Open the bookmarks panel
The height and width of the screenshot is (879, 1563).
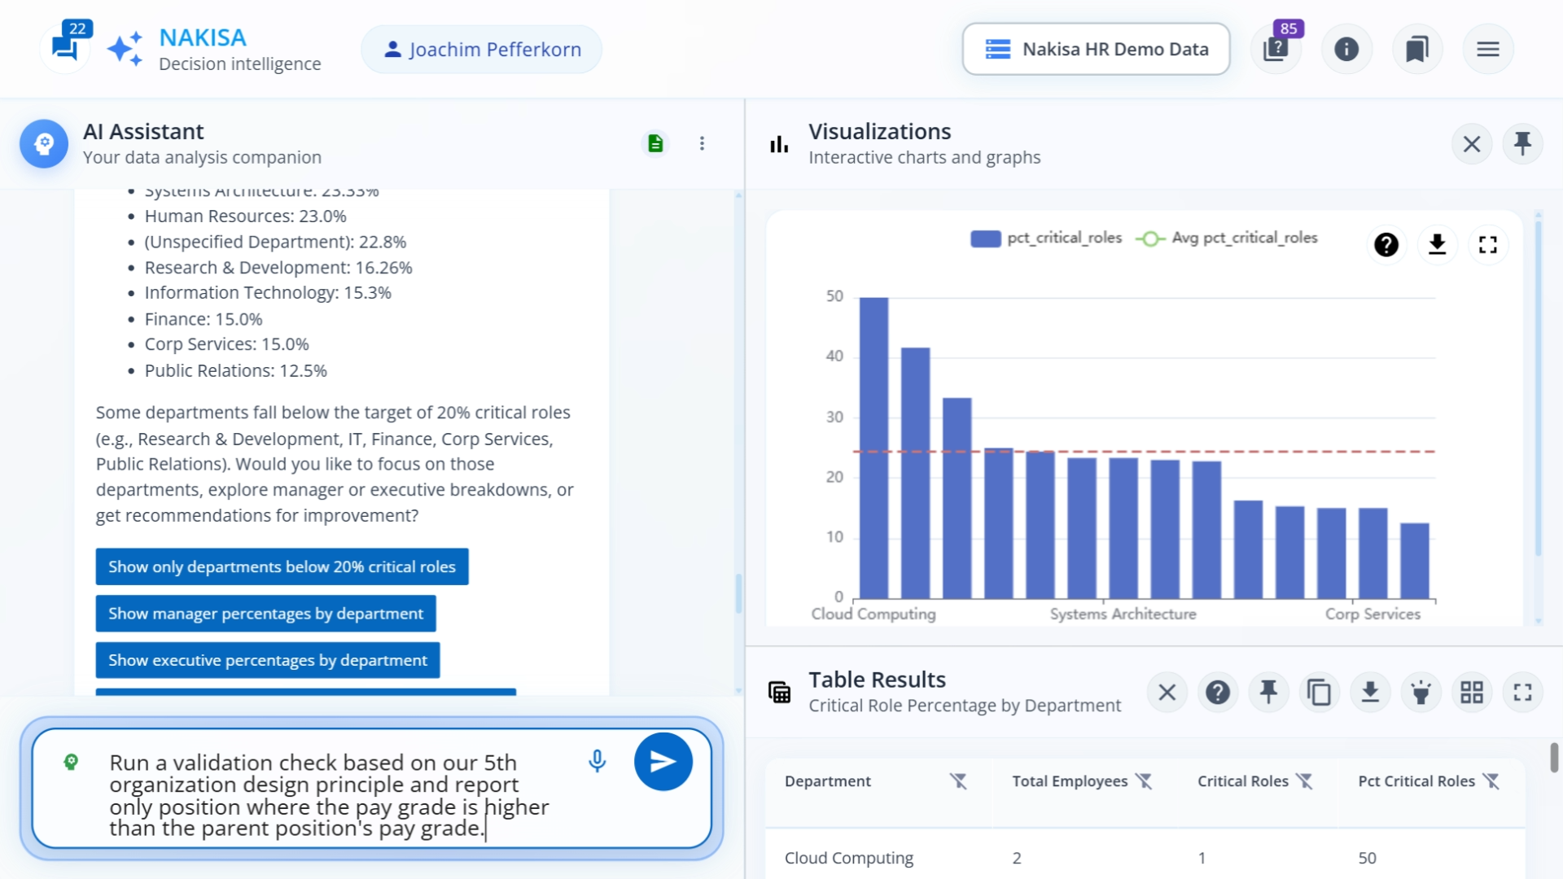[1417, 49]
